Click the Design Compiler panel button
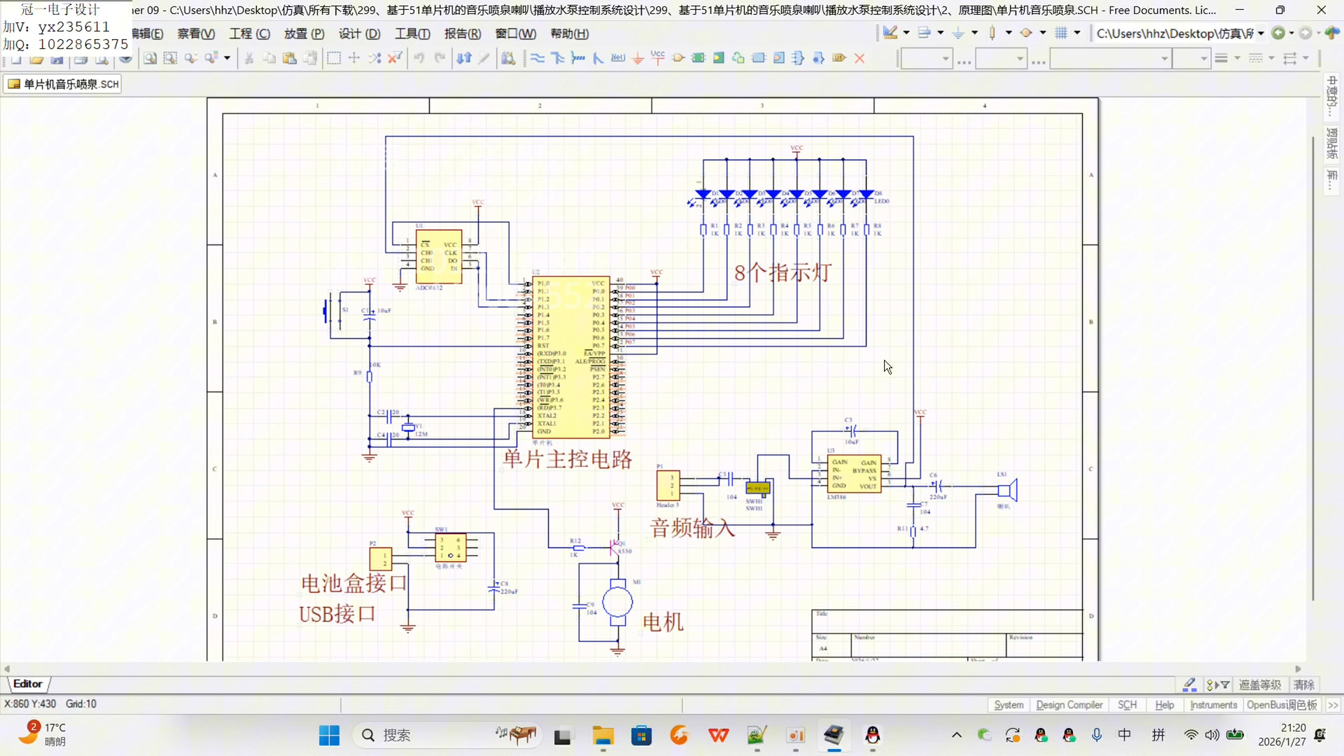Screen dimensions: 1344x756 (1069, 705)
